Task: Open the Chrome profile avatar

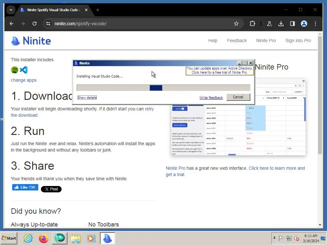Action: [304, 24]
